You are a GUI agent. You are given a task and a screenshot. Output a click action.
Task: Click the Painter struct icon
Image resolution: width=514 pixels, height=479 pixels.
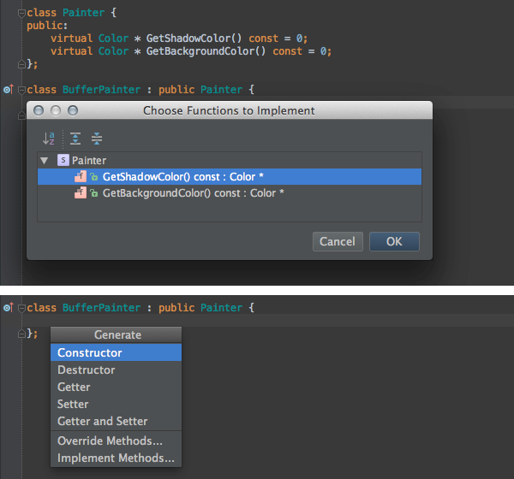coord(63,160)
